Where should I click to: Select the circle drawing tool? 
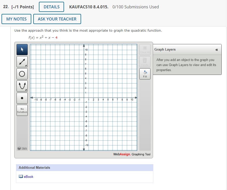[x=22, y=74]
